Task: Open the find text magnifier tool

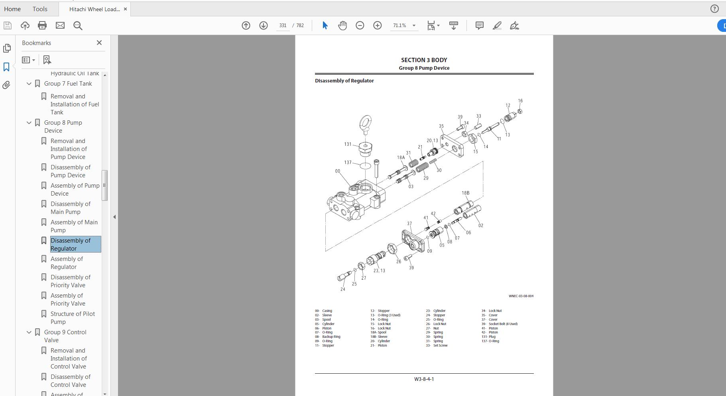Action: coord(78,25)
